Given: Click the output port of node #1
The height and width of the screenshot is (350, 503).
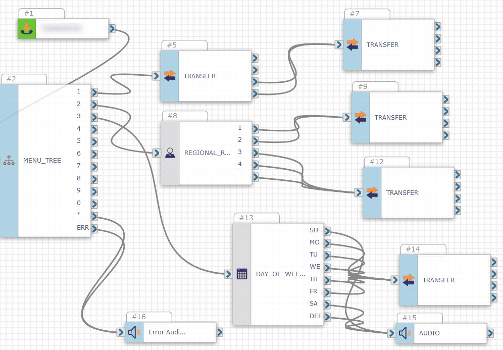Looking at the screenshot, I should click(113, 29).
